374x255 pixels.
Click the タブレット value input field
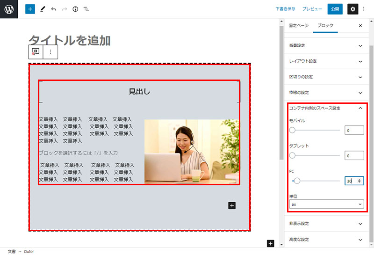coord(354,155)
